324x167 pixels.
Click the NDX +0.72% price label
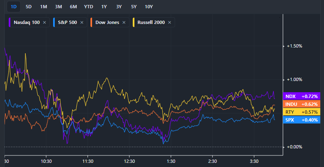(301, 96)
